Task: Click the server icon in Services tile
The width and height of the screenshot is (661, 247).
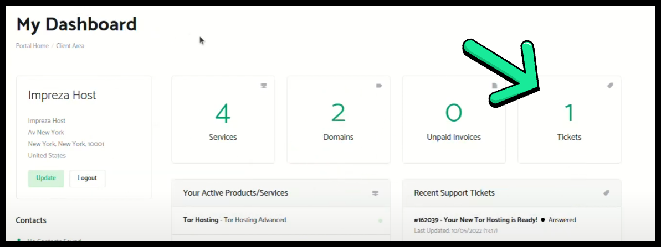Action: pos(264,86)
